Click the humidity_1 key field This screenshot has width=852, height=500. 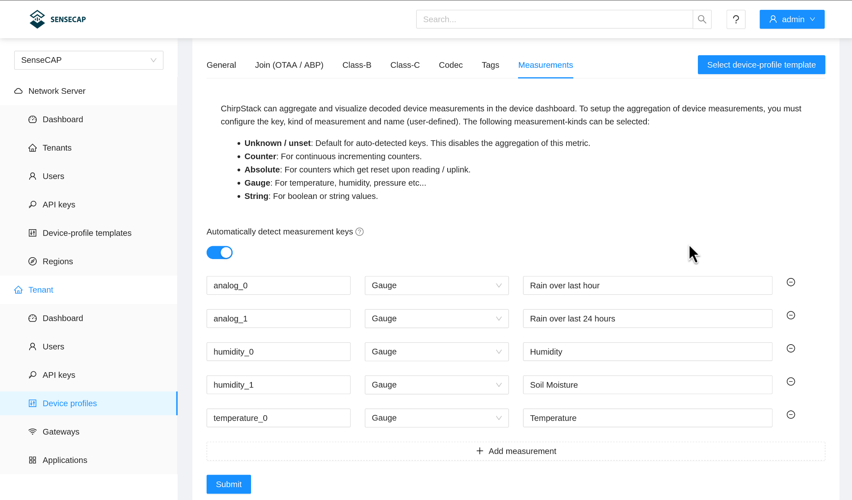pos(278,385)
